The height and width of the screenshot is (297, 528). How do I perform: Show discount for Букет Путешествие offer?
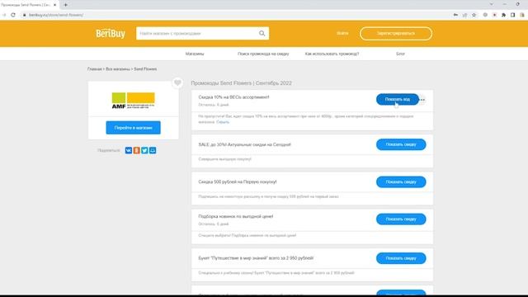pyautogui.click(x=401, y=258)
